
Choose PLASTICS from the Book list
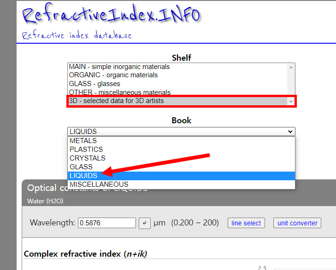click(x=181, y=149)
